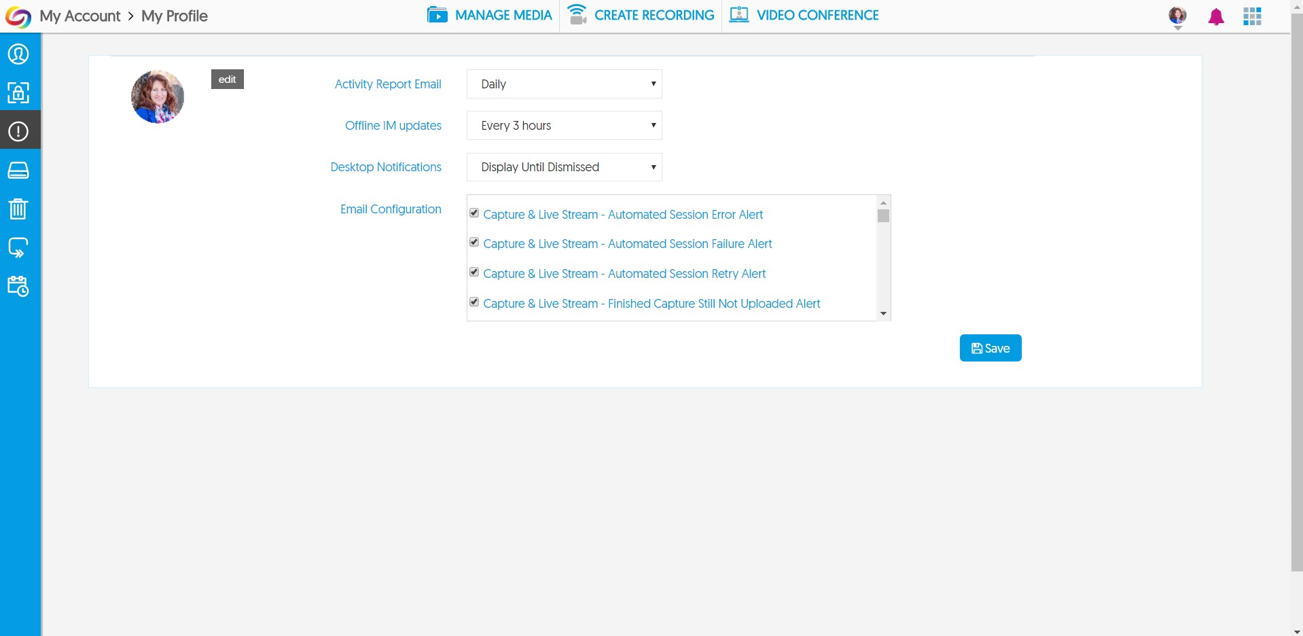
Task: Open the security lock icon in sidebar
Action: (18, 92)
